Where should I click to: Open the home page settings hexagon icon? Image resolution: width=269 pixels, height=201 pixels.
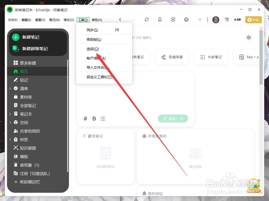point(249,37)
